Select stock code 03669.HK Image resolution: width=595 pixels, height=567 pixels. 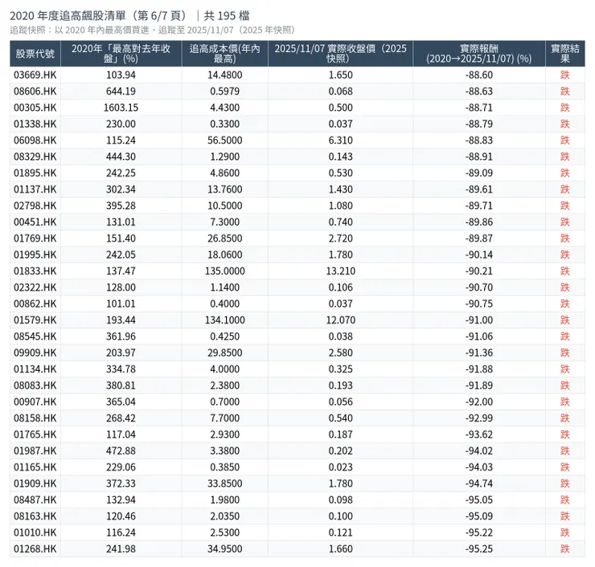click(x=35, y=75)
